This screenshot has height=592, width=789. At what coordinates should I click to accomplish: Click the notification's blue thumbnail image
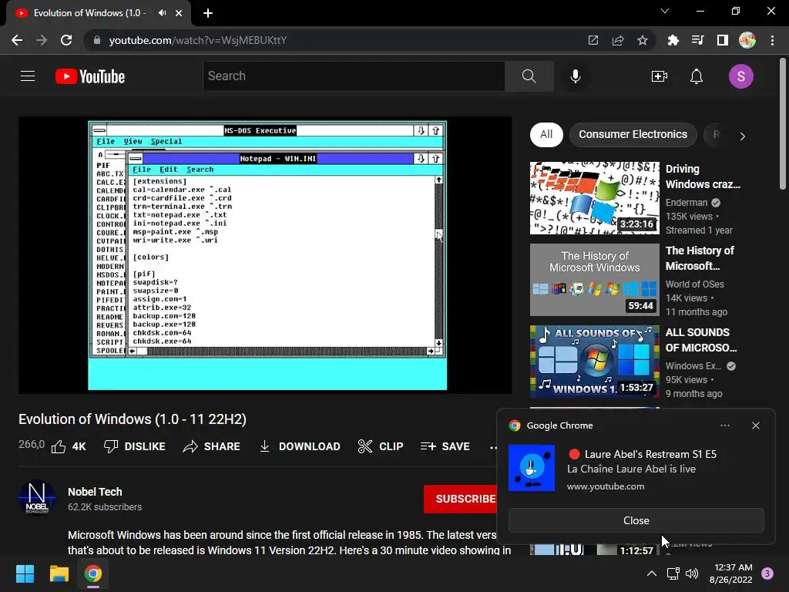coord(532,468)
